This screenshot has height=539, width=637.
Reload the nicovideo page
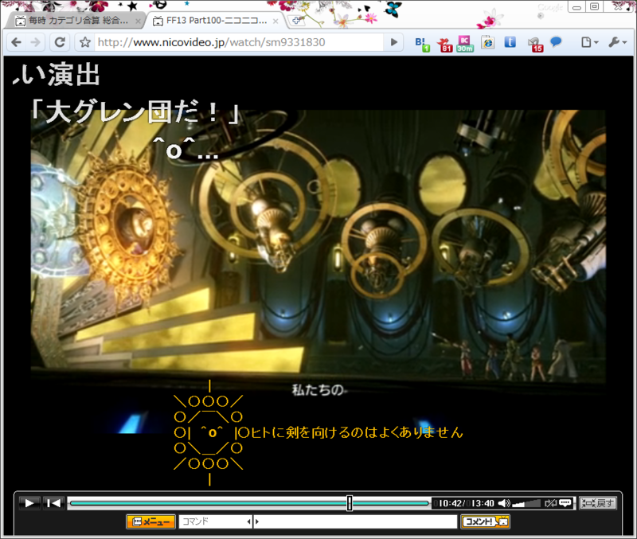point(60,42)
